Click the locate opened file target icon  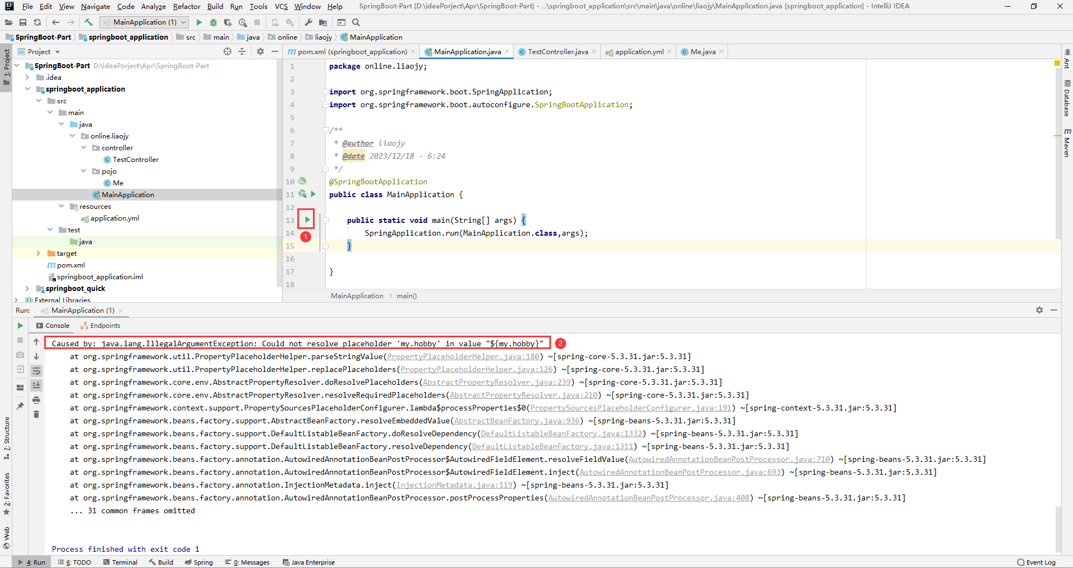[227, 51]
